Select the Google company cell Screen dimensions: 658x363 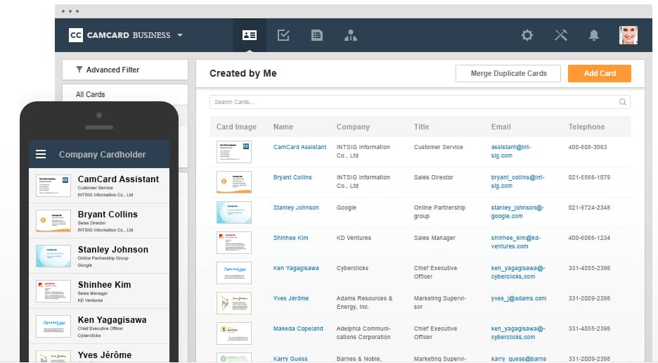(346, 208)
